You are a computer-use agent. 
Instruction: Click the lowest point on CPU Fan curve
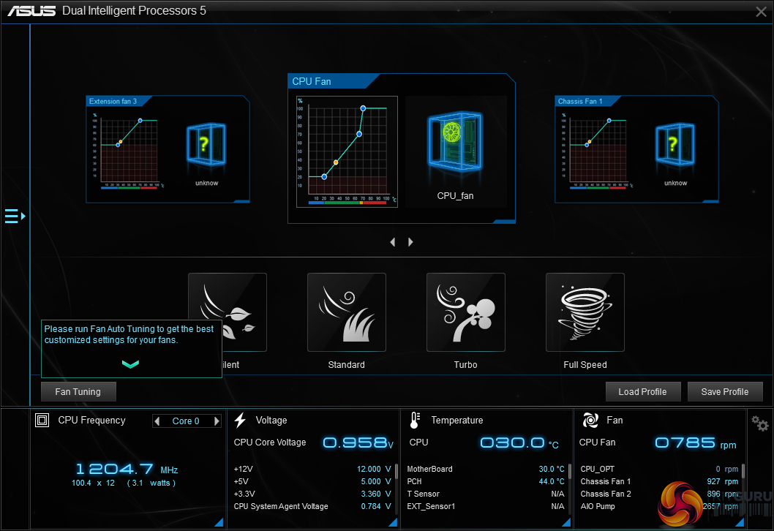tap(324, 177)
